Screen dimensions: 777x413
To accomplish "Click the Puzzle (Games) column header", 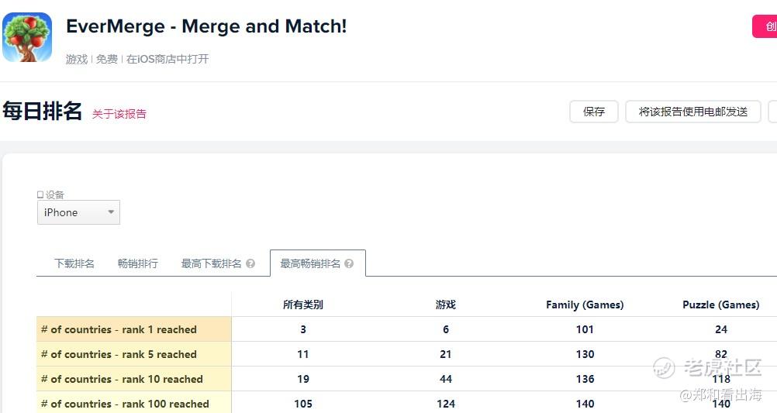I will [x=720, y=305].
